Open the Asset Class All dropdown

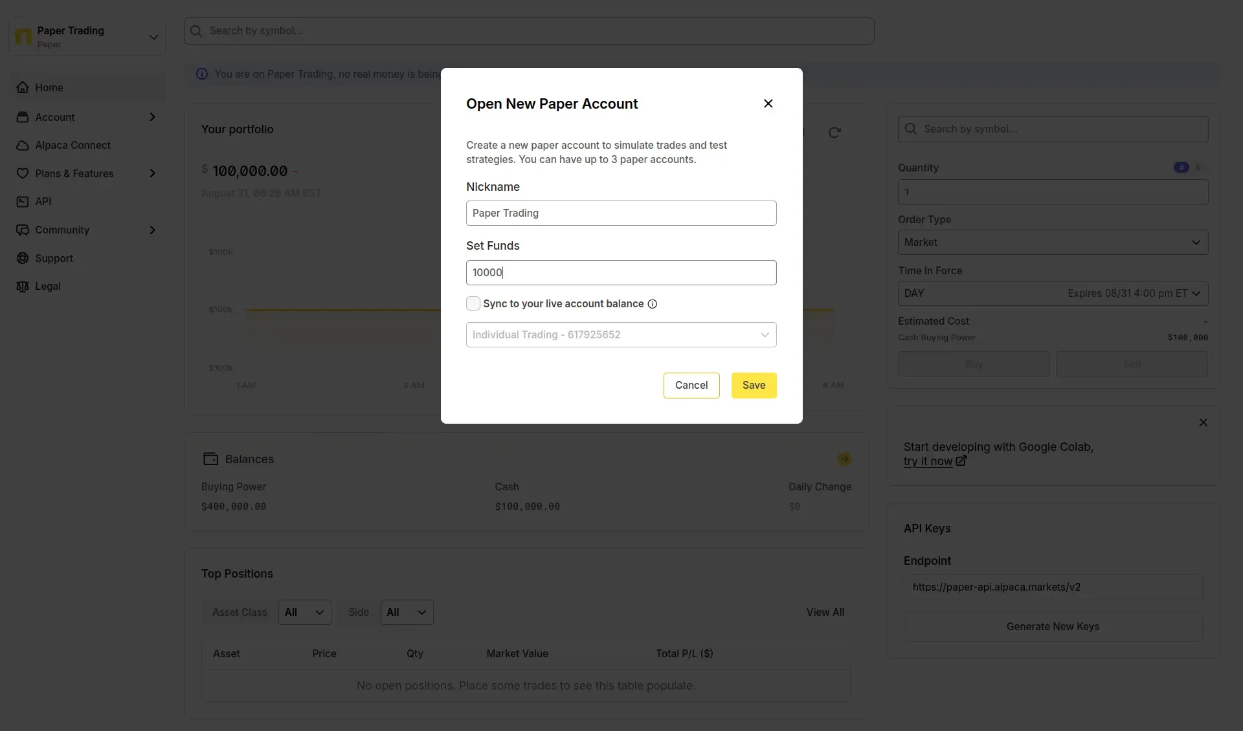pyautogui.click(x=304, y=612)
